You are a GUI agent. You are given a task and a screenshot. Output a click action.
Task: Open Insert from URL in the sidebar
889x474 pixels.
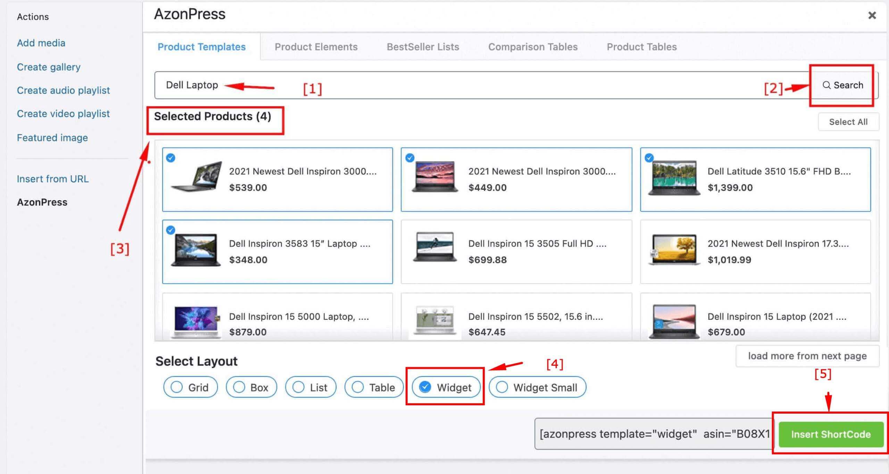pos(53,179)
